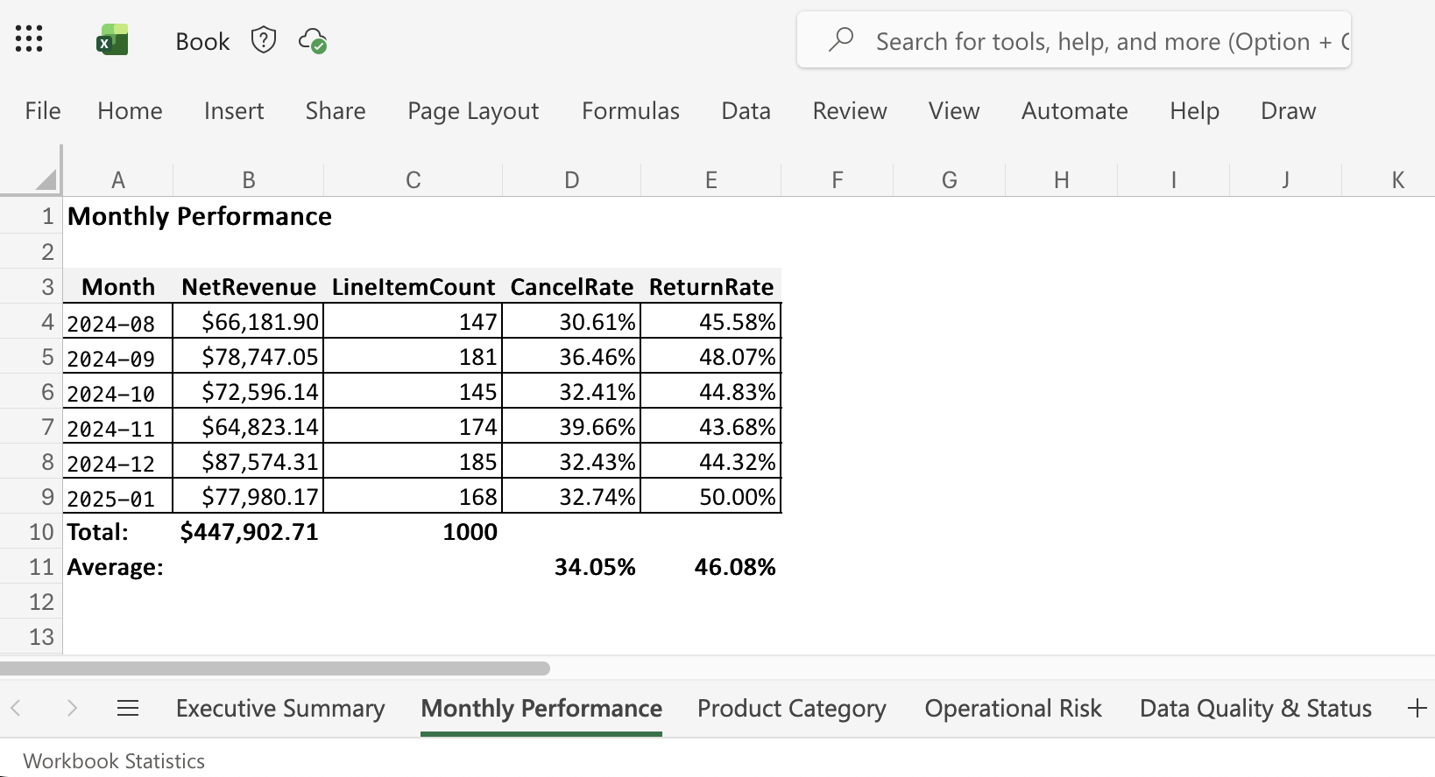Open the all sheets list icon

(x=128, y=708)
